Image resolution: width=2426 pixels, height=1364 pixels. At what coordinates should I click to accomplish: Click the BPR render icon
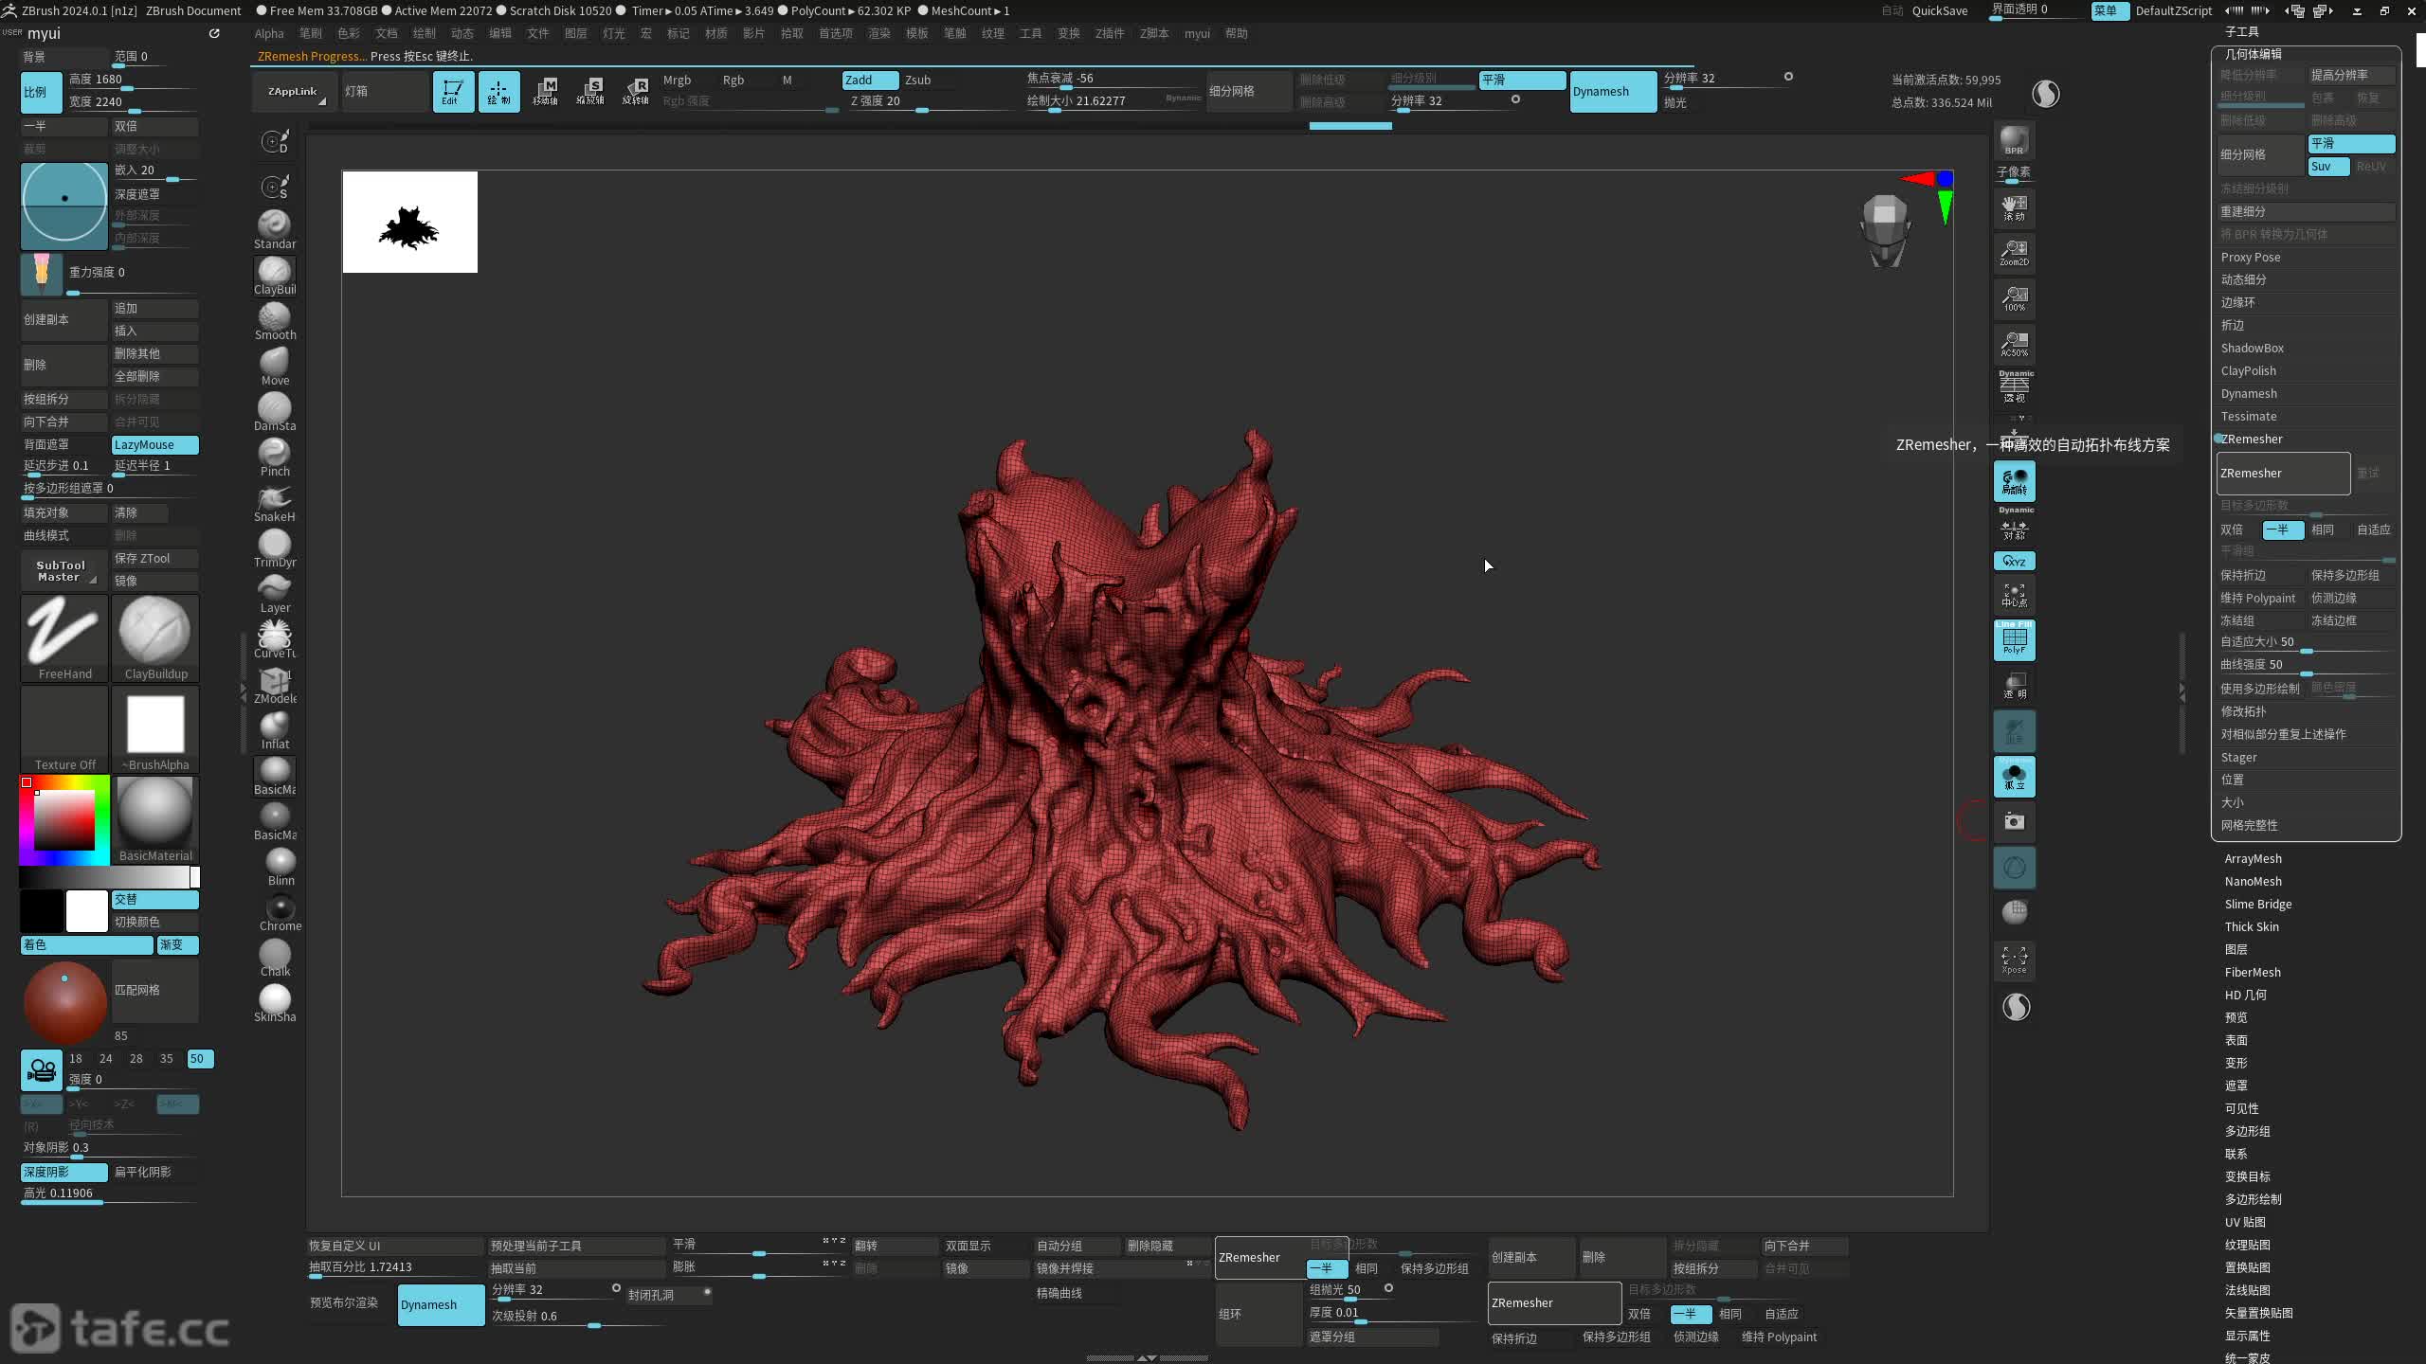[2014, 140]
